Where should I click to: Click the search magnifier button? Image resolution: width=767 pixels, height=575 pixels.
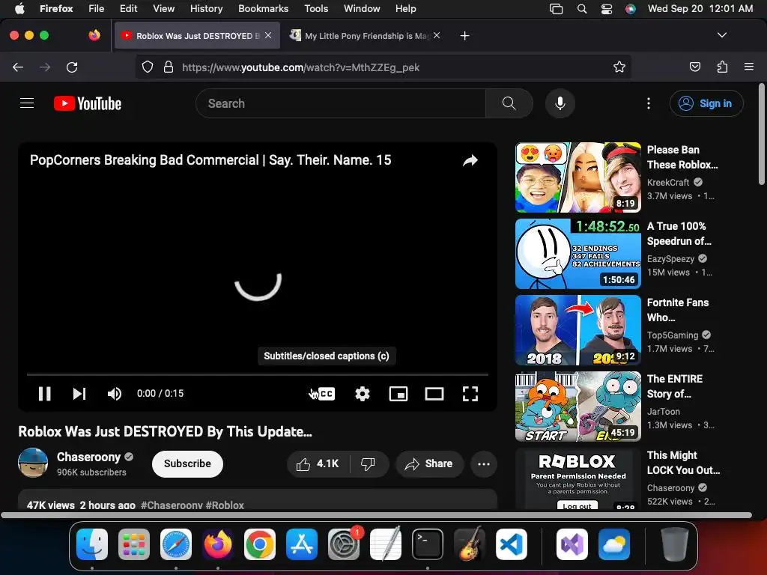tap(509, 103)
